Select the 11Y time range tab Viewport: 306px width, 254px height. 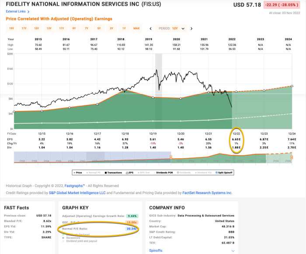click(62, 28)
